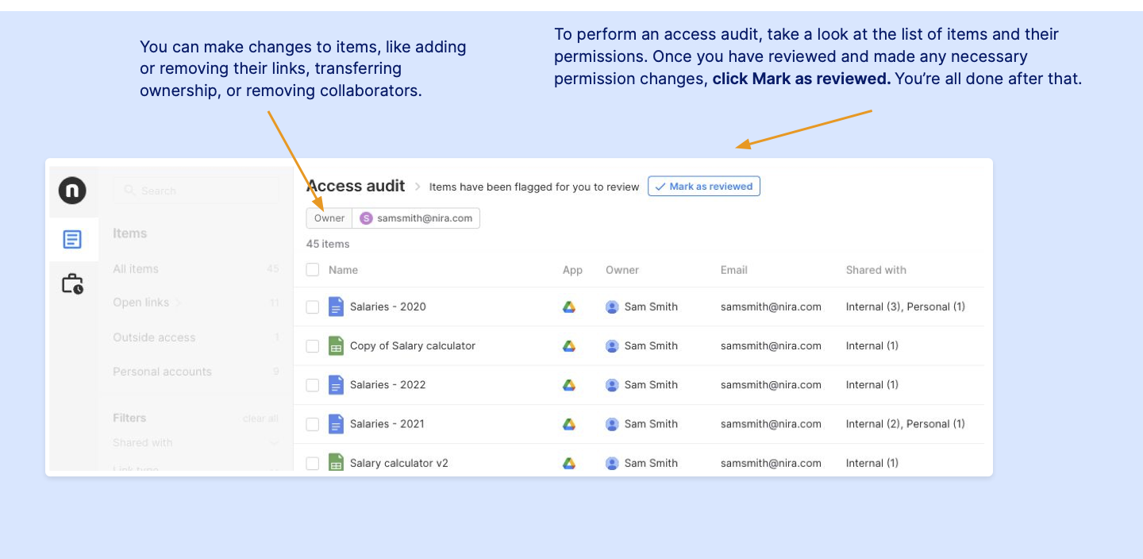Click the Drive icon on the Salary calculator v2 row
Viewport: 1143px width, 559px height.
pyautogui.click(x=569, y=463)
